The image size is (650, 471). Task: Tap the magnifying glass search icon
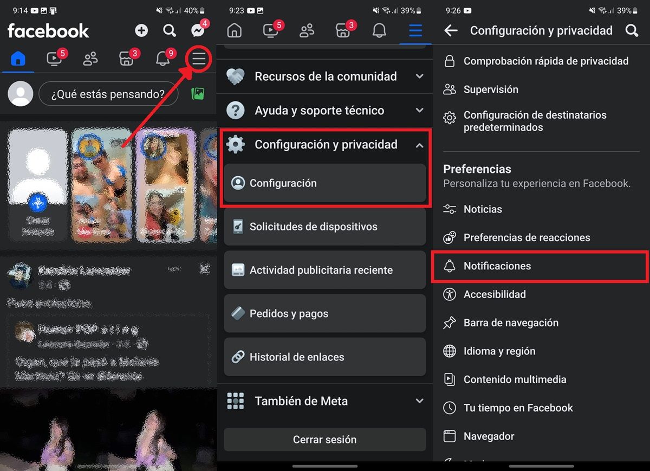click(x=170, y=31)
